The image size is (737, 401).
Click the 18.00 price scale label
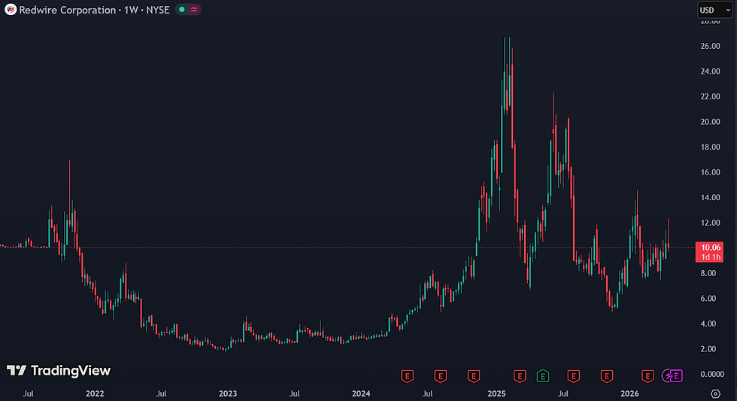(710, 147)
